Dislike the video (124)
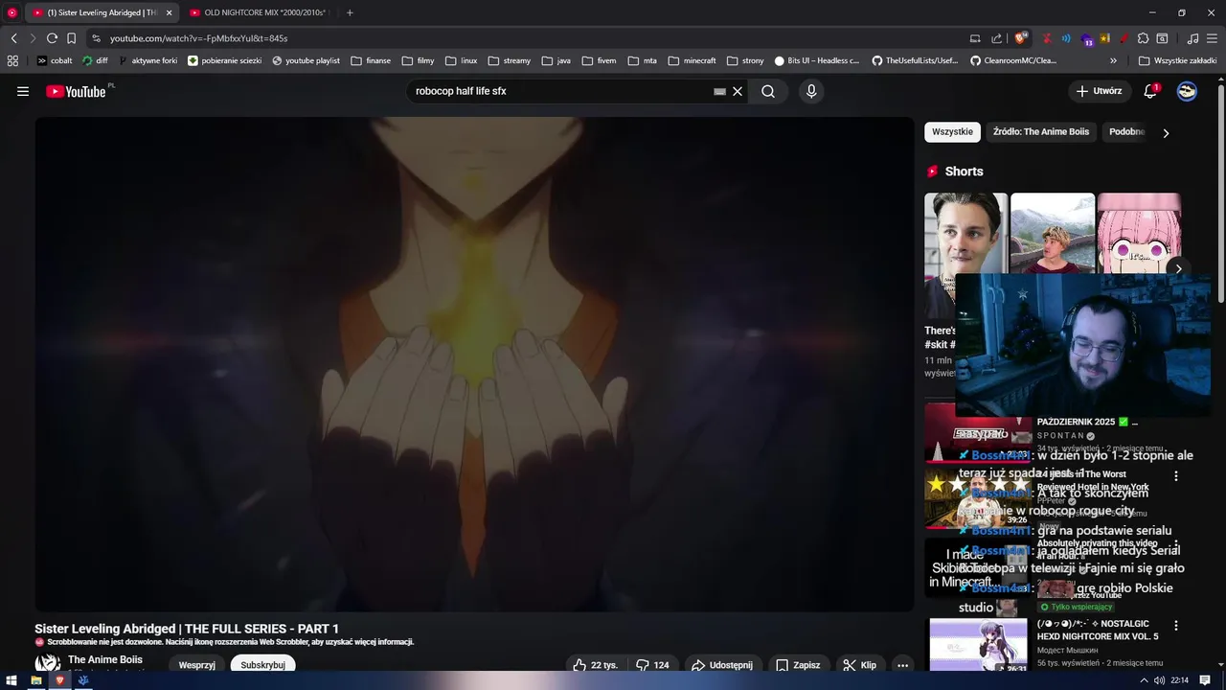Image resolution: width=1226 pixels, height=690 pixels. coord(652,665)
